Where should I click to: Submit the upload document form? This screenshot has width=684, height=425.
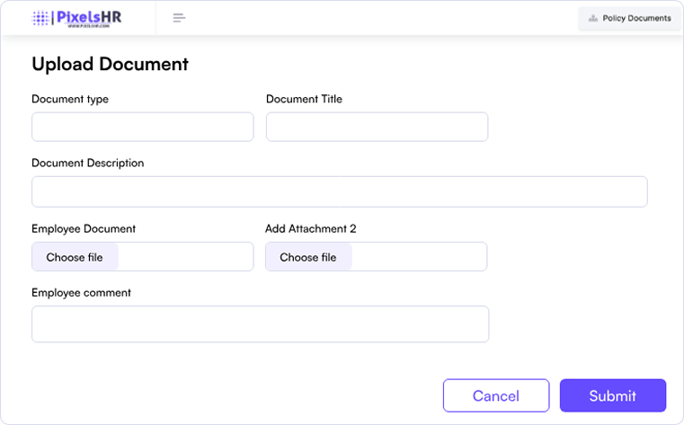[612, 395]
